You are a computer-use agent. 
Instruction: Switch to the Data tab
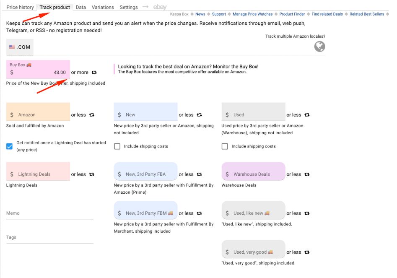(x=81, y=8)
